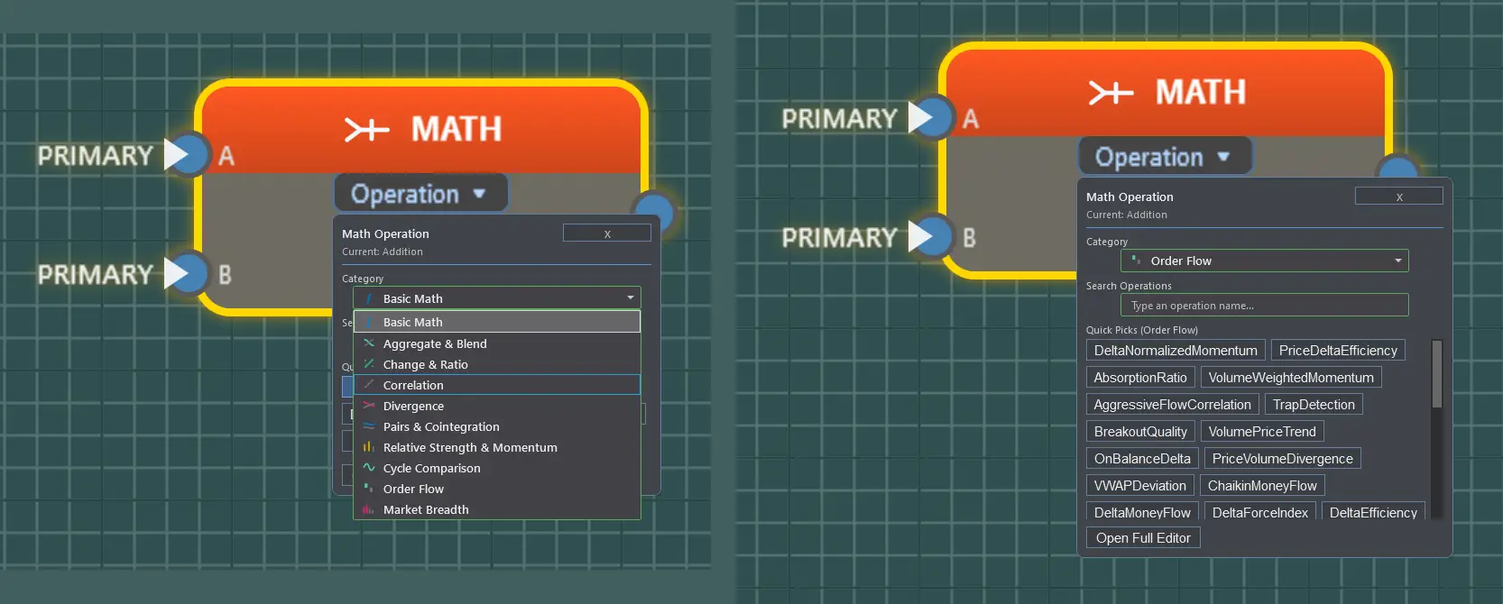Pick AbsorptionRatio quick pick

point(1140,378)
